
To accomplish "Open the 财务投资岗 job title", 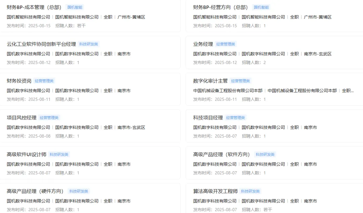I will click(19, 81).
